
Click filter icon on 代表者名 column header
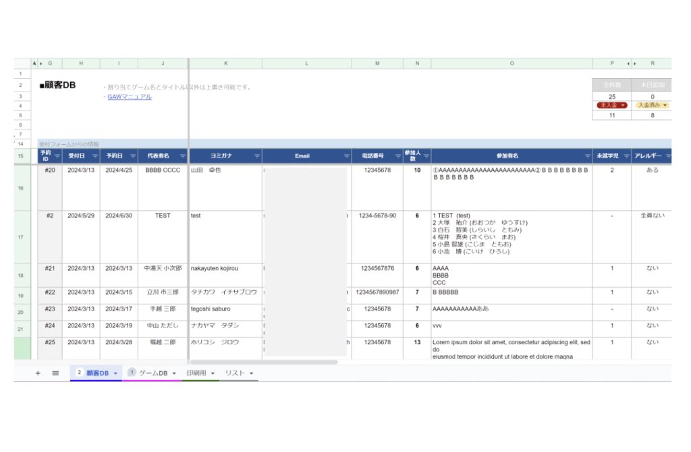pyautogui.click(x=182, y=156)
